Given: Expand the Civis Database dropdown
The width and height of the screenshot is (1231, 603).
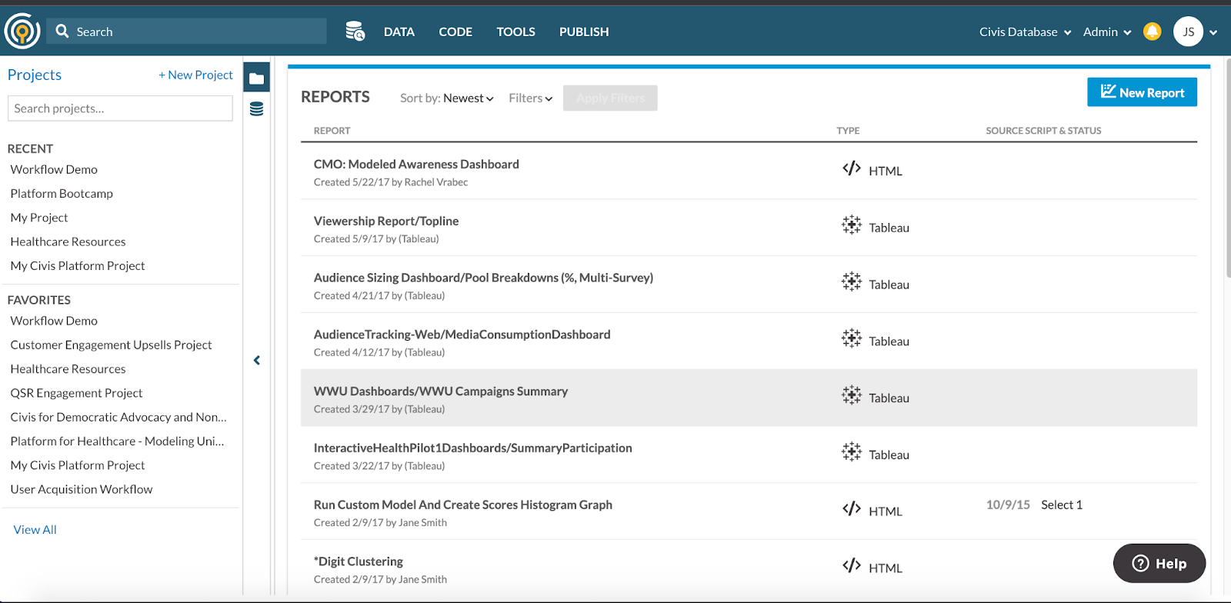Looking at the screenshot, I should click(1025, 32).
